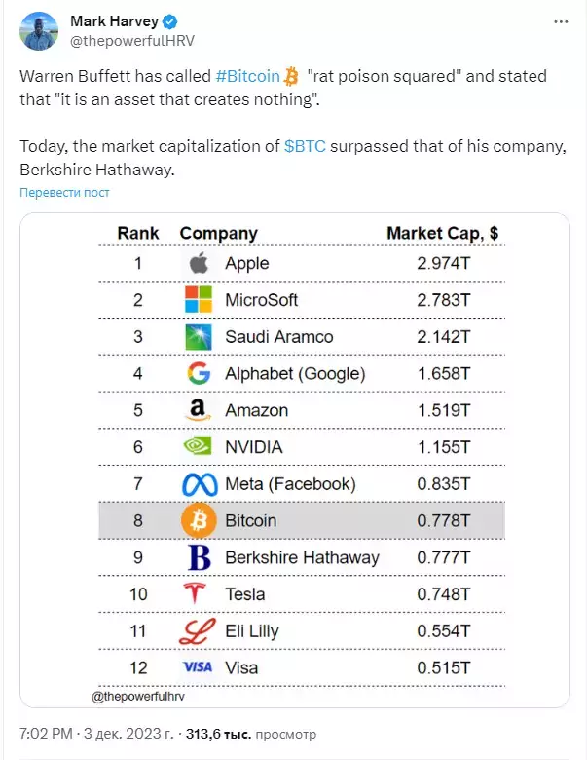Screen dimensions: 587x760
Task: Click the 7:02 PM timestamp
Action: (46, 734)
